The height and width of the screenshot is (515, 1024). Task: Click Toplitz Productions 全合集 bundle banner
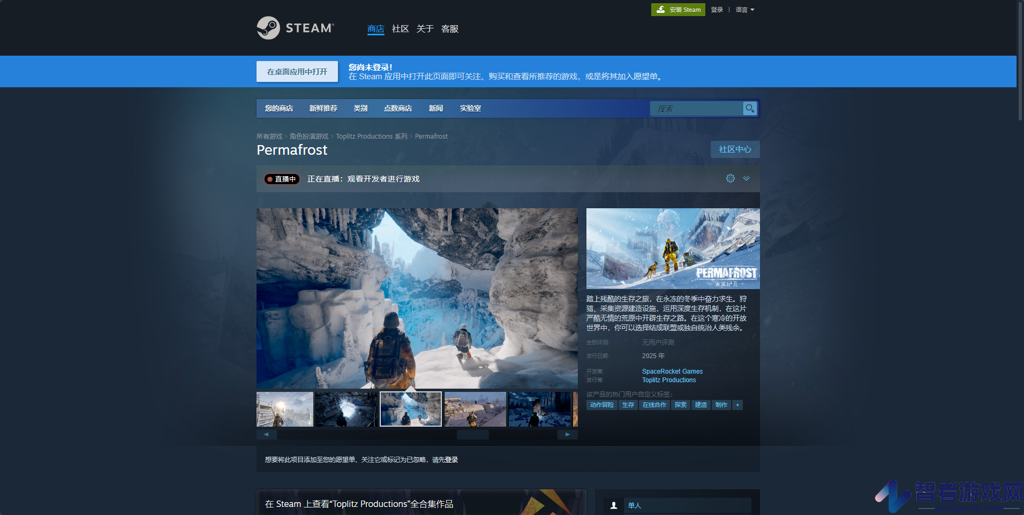(x=421, y=503)
